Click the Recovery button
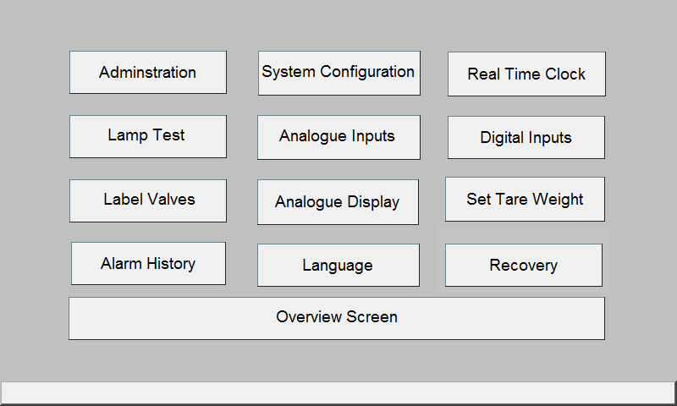 coord(524,265)
